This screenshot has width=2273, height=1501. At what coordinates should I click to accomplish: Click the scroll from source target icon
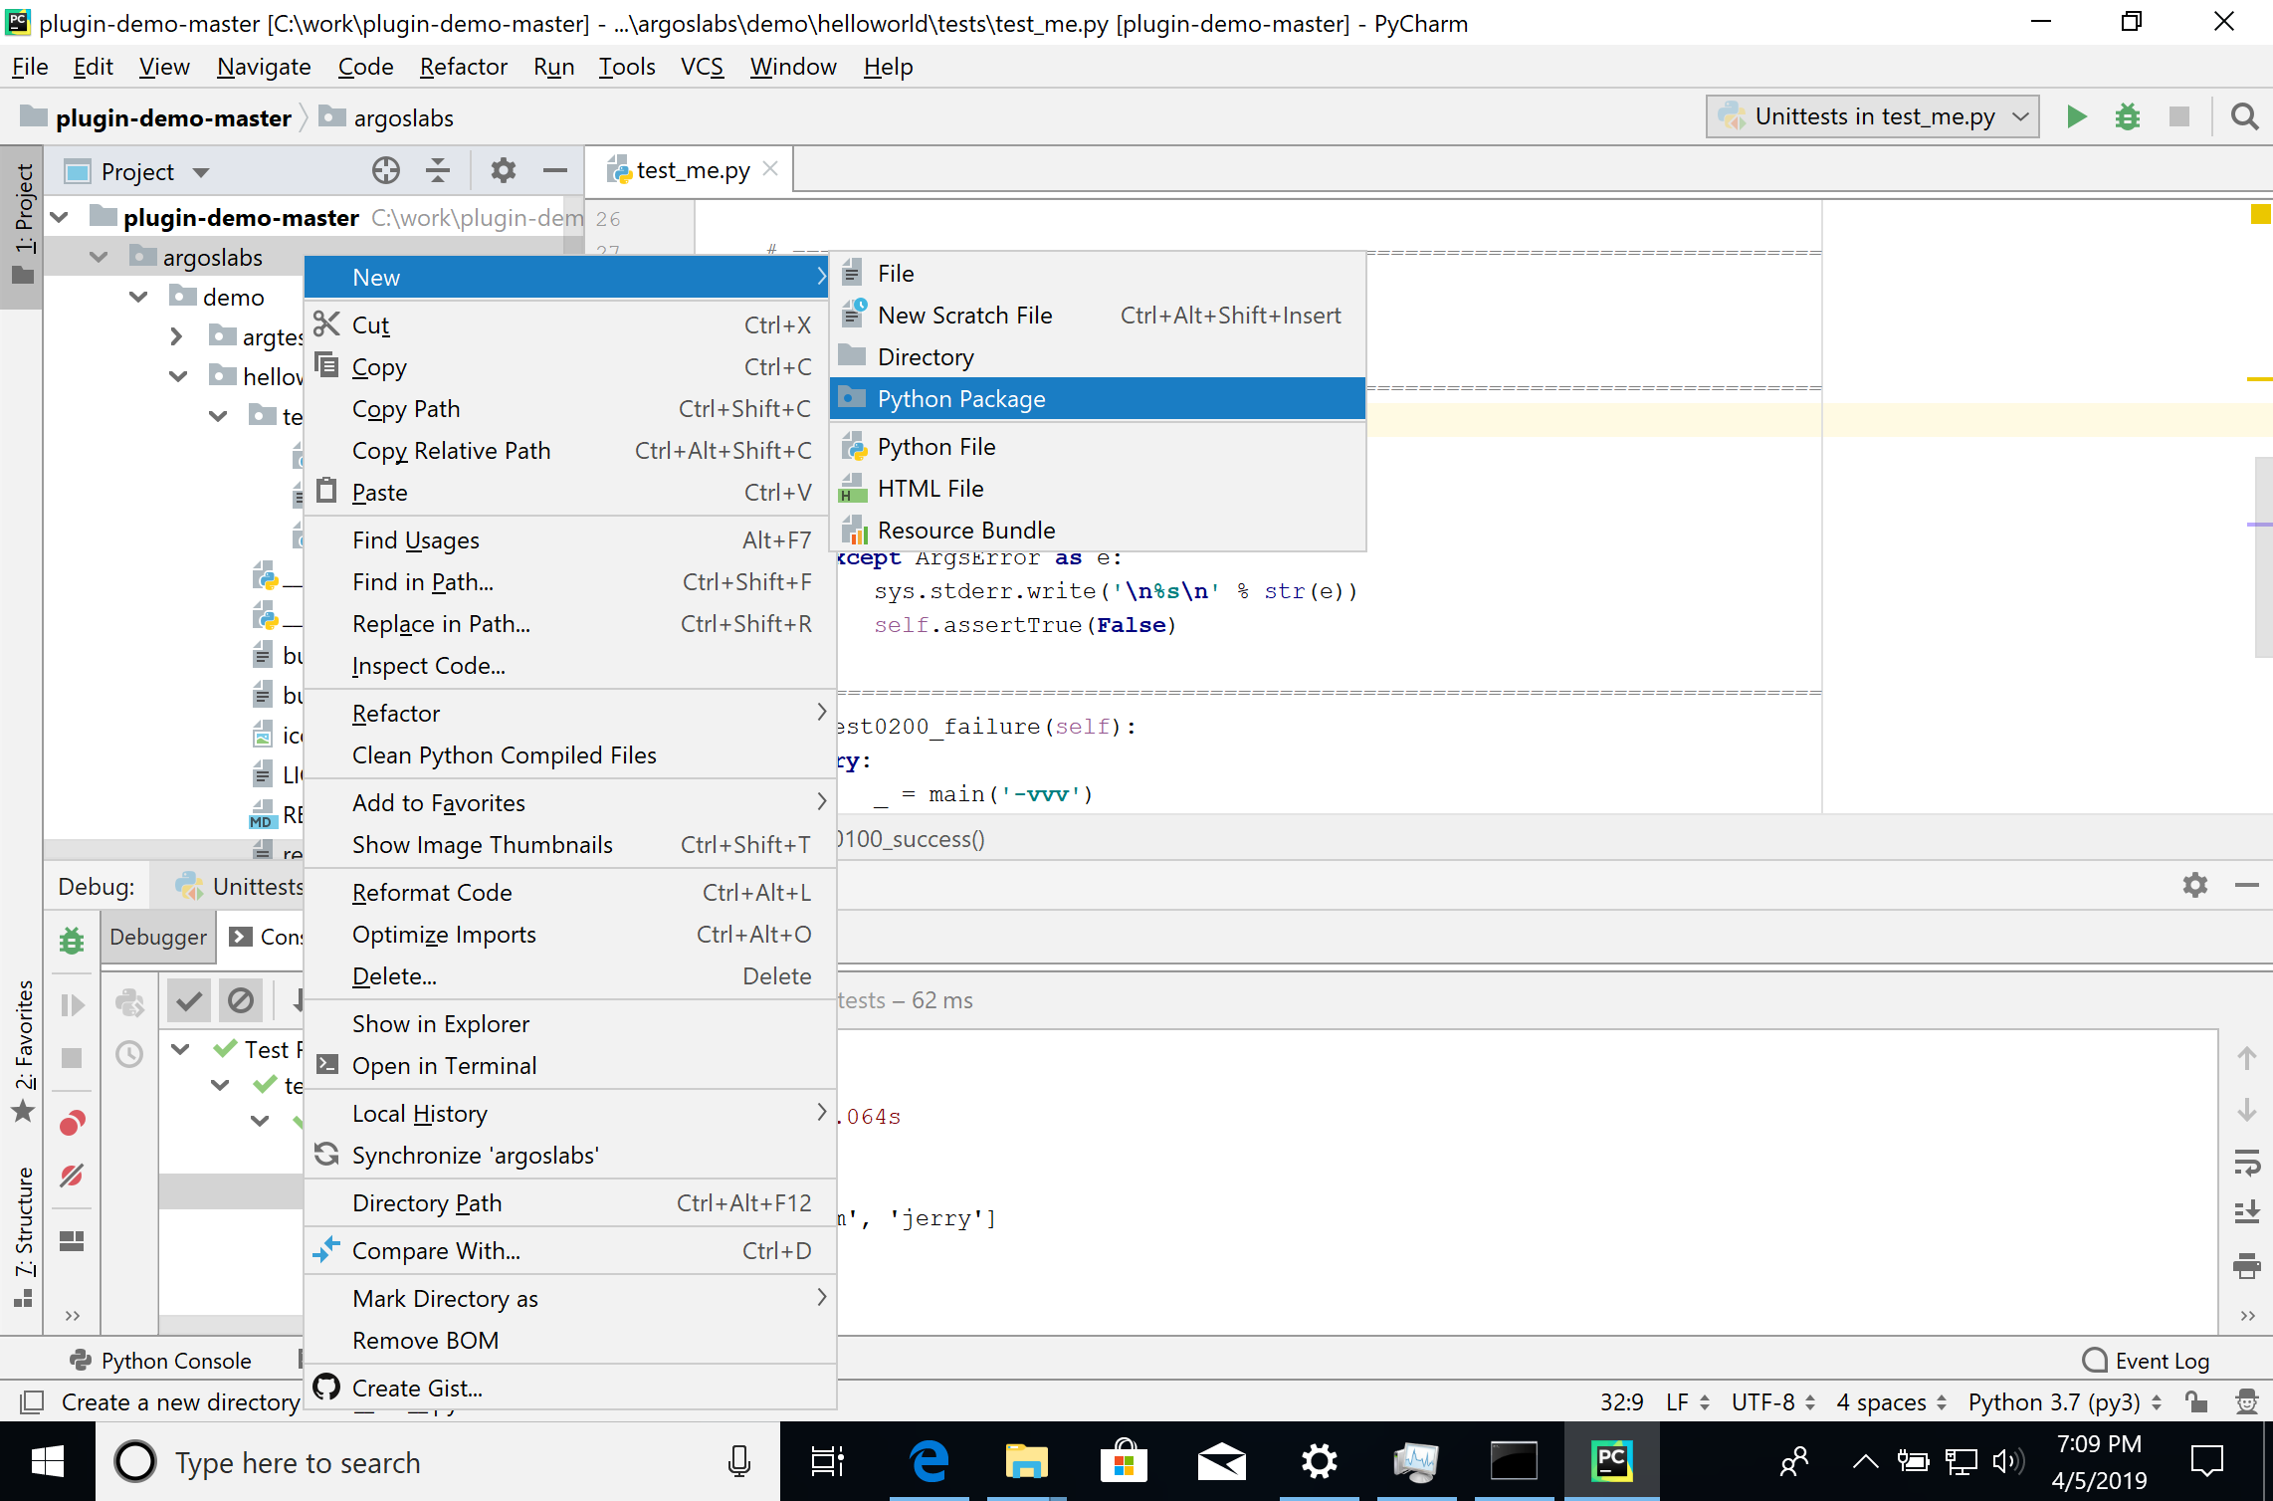(x=386, y=171)
